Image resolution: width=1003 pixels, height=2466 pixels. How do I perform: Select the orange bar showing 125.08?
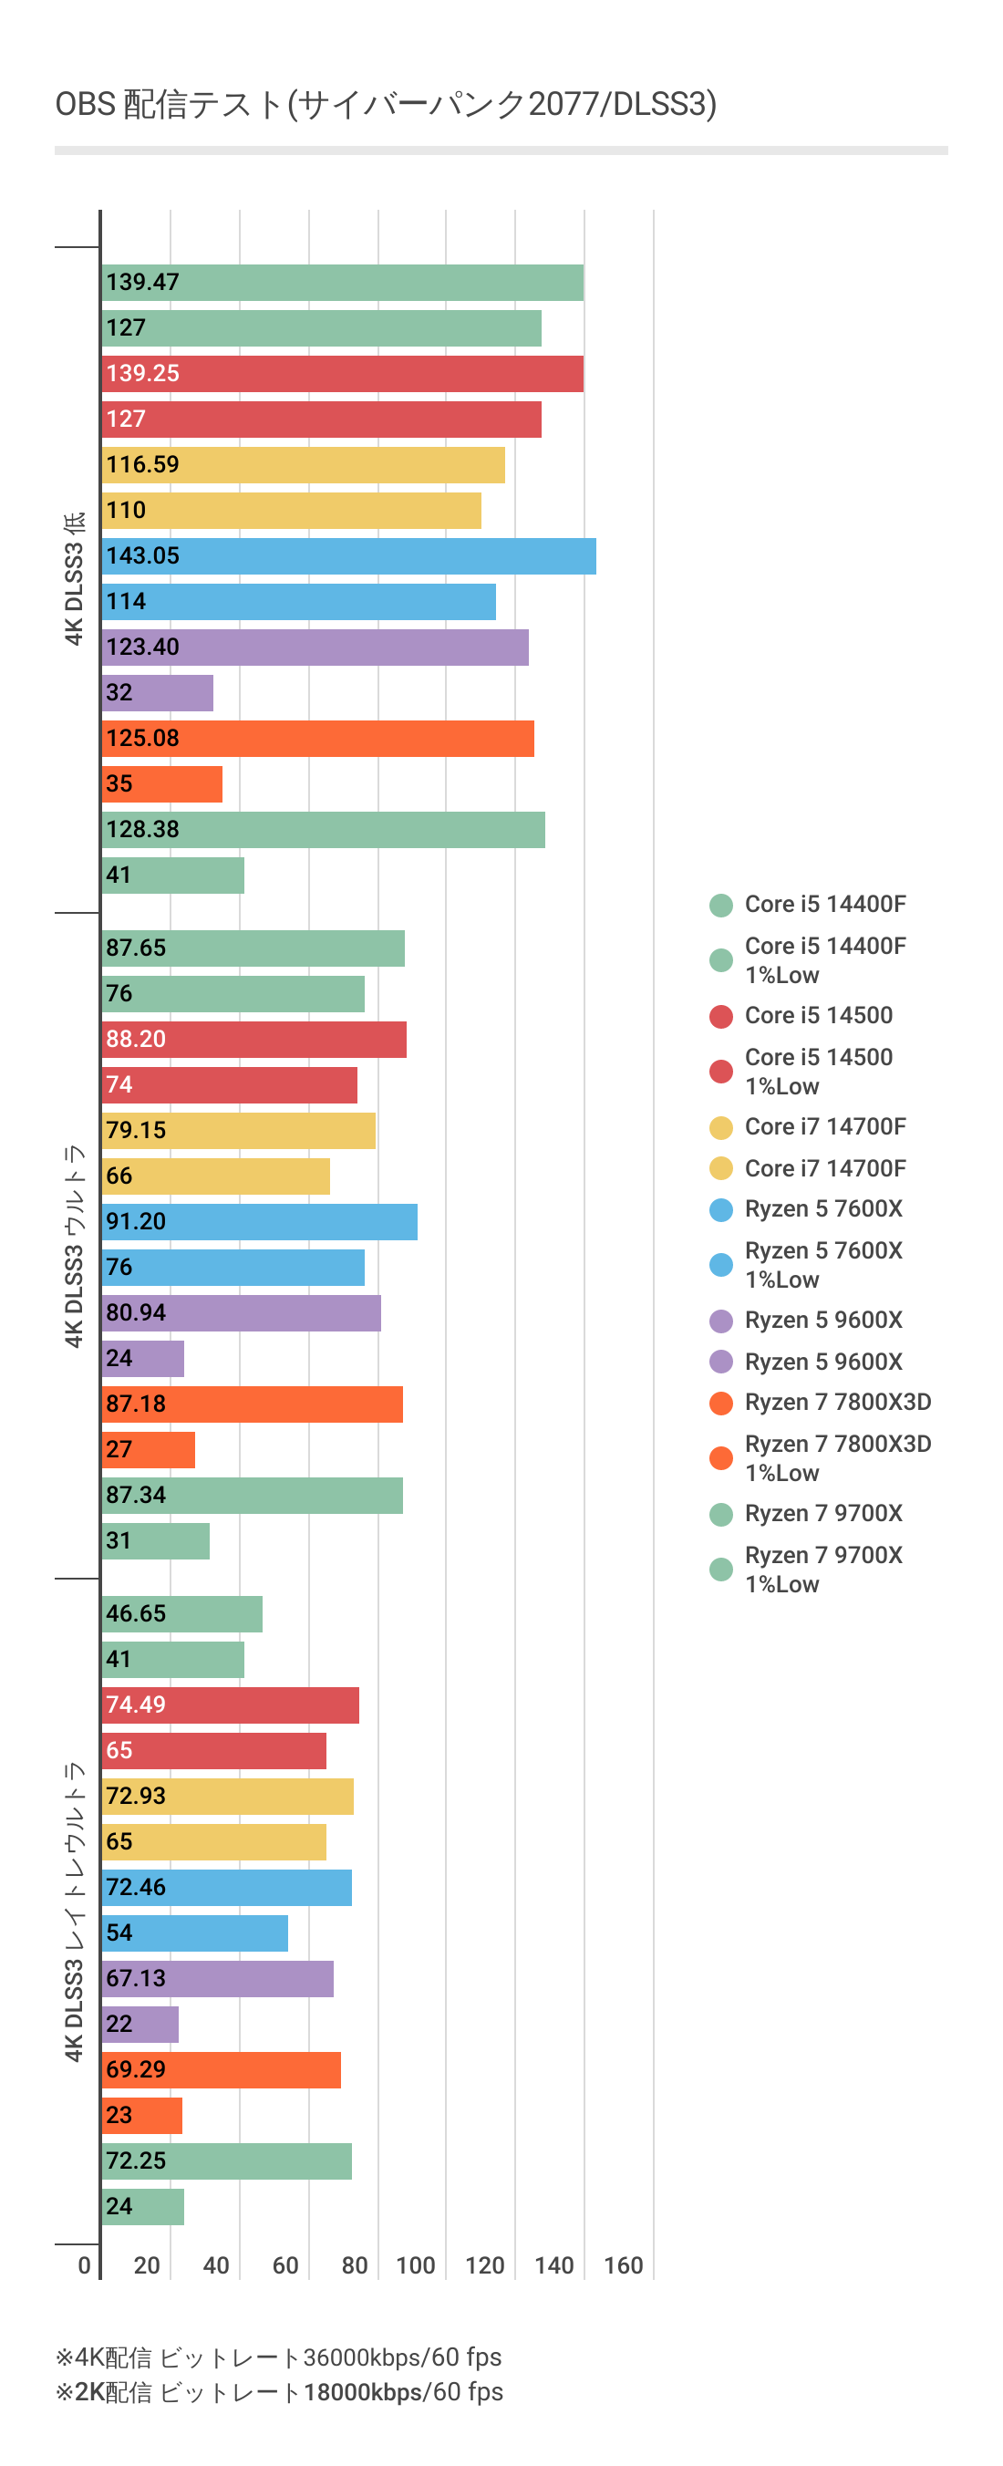point(317,738)
